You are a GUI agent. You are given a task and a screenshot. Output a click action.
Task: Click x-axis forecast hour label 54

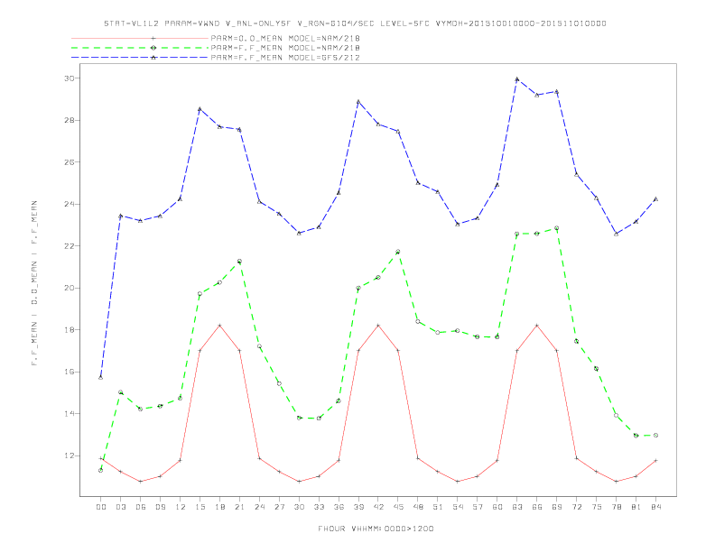coord(458,507)
